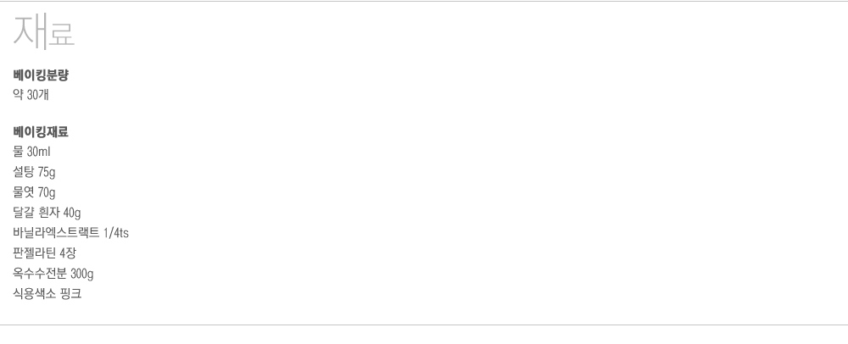Click the 4장 gelatin quantity
The height and width of the screenshot is (344, 848).
(69, 253)
